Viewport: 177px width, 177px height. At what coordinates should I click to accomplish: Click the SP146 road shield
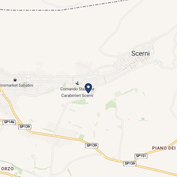[x=9, y=122]
